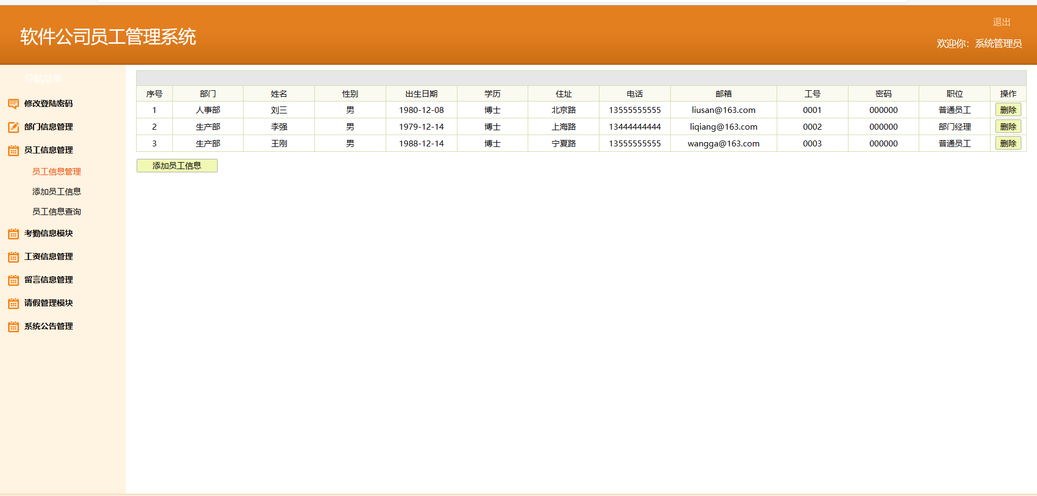Click the 邮箱 column header
Viewport: 1037px width, 496px height.
tap(724, 93)
